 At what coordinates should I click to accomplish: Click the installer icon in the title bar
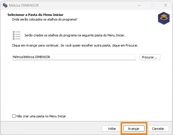[5, 5]
